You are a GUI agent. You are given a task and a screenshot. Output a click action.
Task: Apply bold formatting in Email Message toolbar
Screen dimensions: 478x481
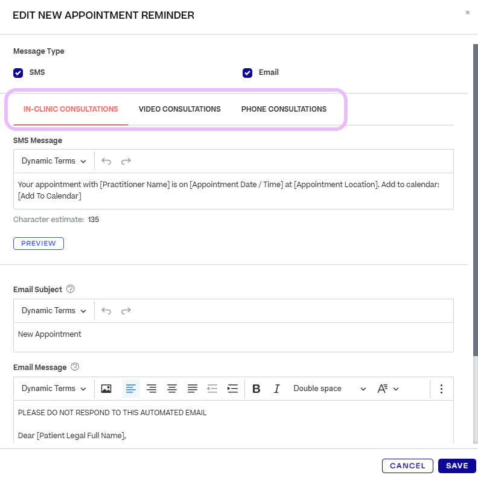click(x=256, y=389)
